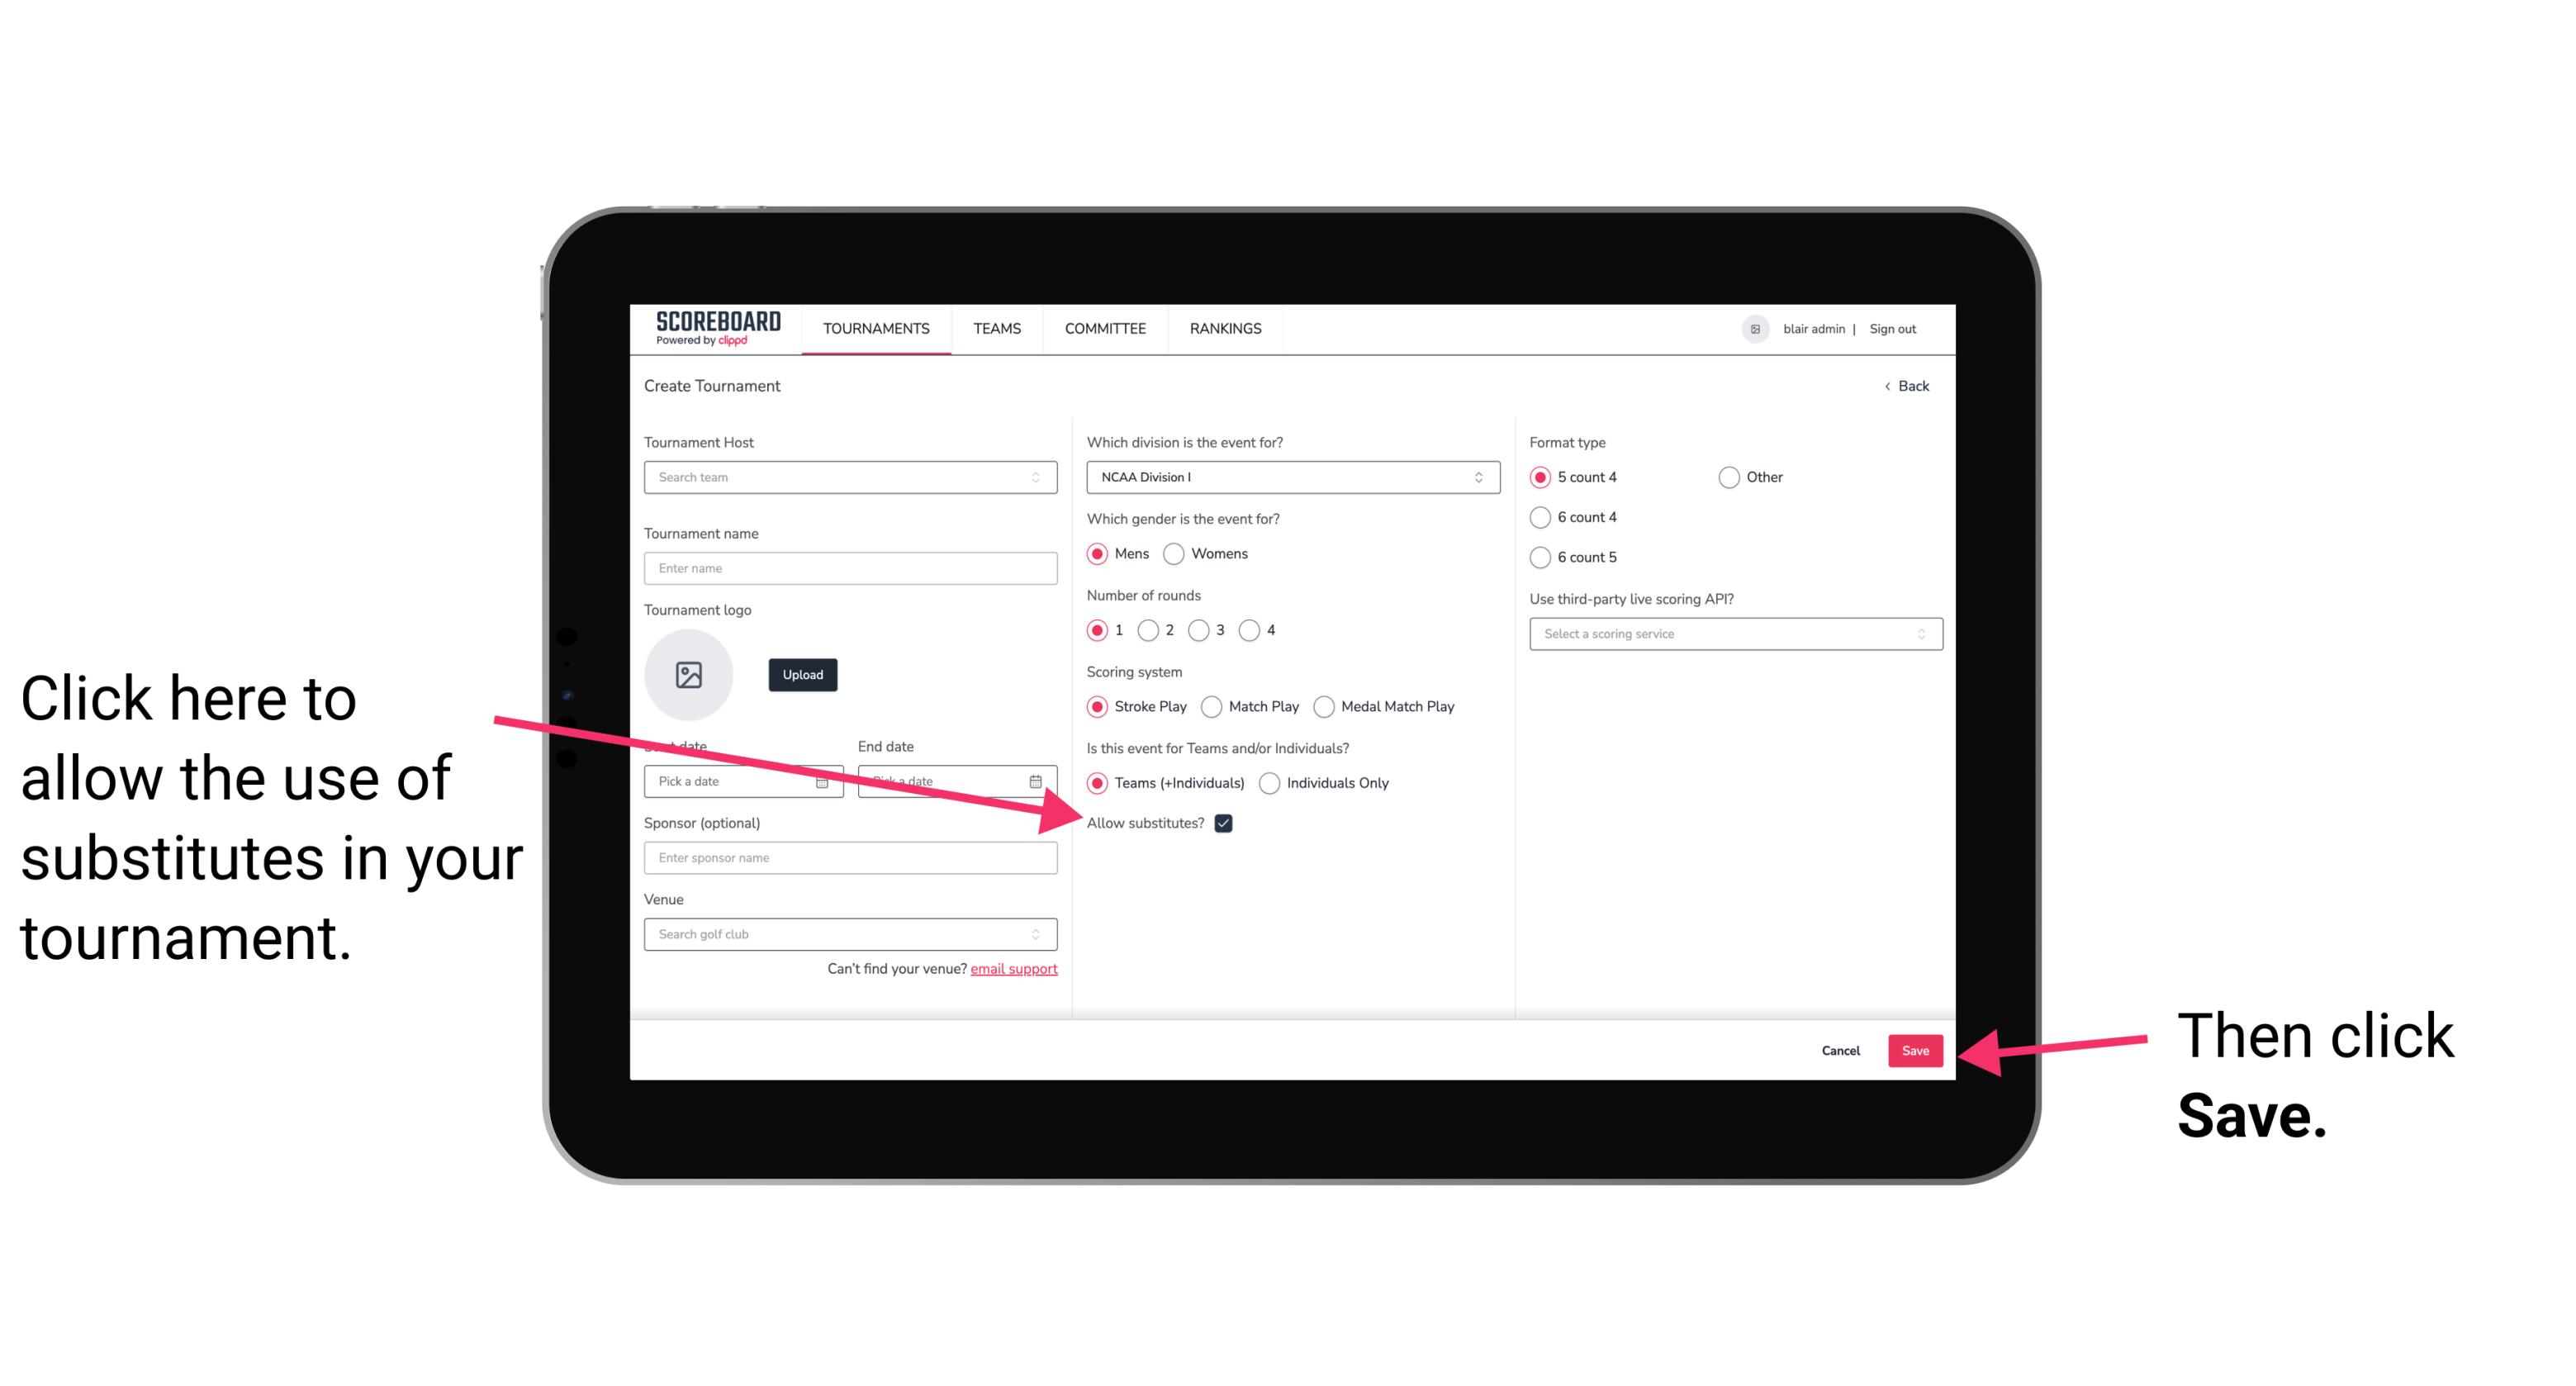
Task: Click the Tournament name input field
Action: (x=850, y=567)
